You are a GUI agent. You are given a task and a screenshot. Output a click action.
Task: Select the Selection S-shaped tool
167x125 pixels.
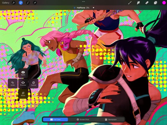[28, 3]
